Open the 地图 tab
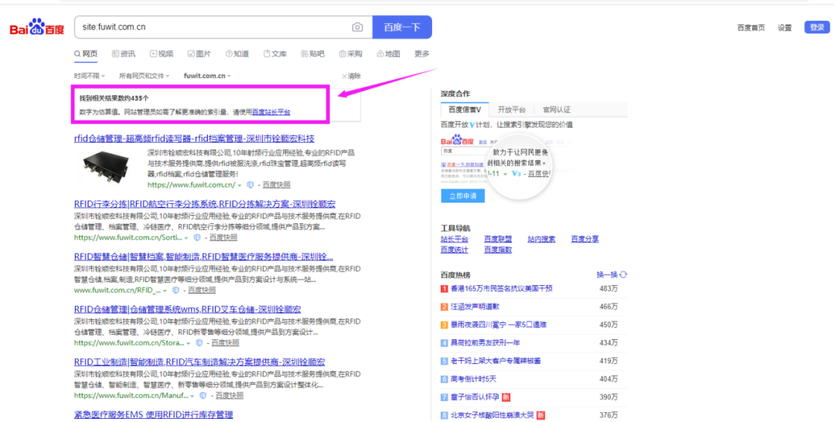The height and width of the screenshot is (422, 835). (x=388, y=54)
